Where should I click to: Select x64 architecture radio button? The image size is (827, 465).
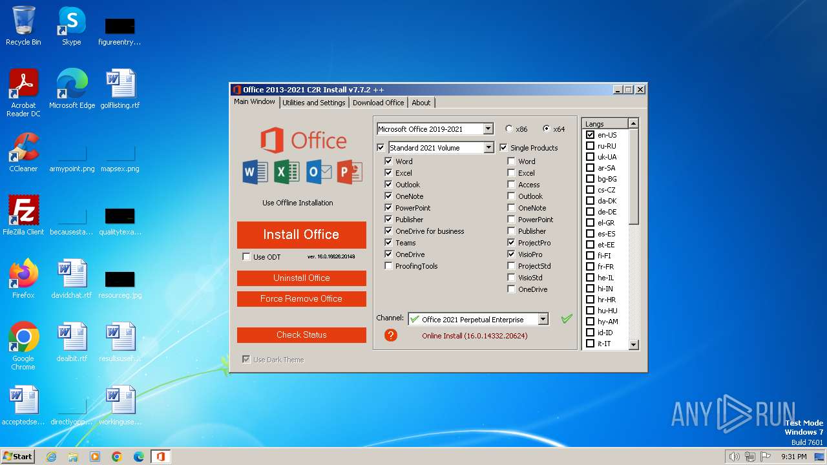(x=547, y=129)
